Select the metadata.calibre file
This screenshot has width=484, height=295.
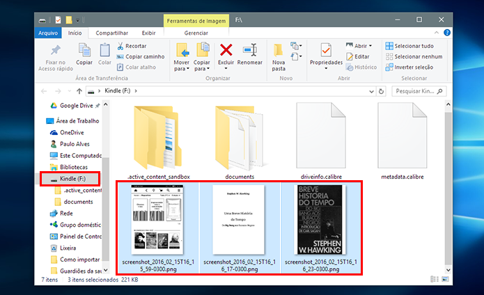click(403, 136)
